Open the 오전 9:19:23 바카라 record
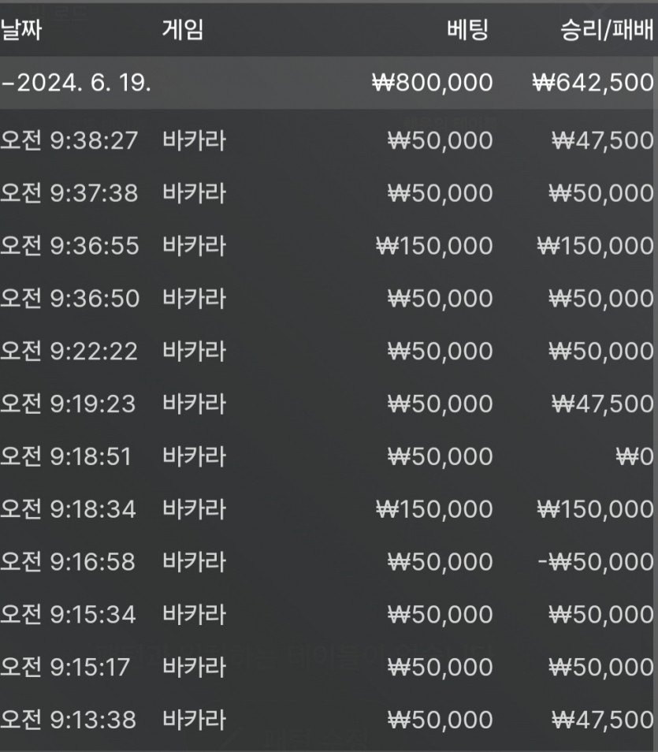Viewport: 658px width, 752px height. click(x=329, y=404)
